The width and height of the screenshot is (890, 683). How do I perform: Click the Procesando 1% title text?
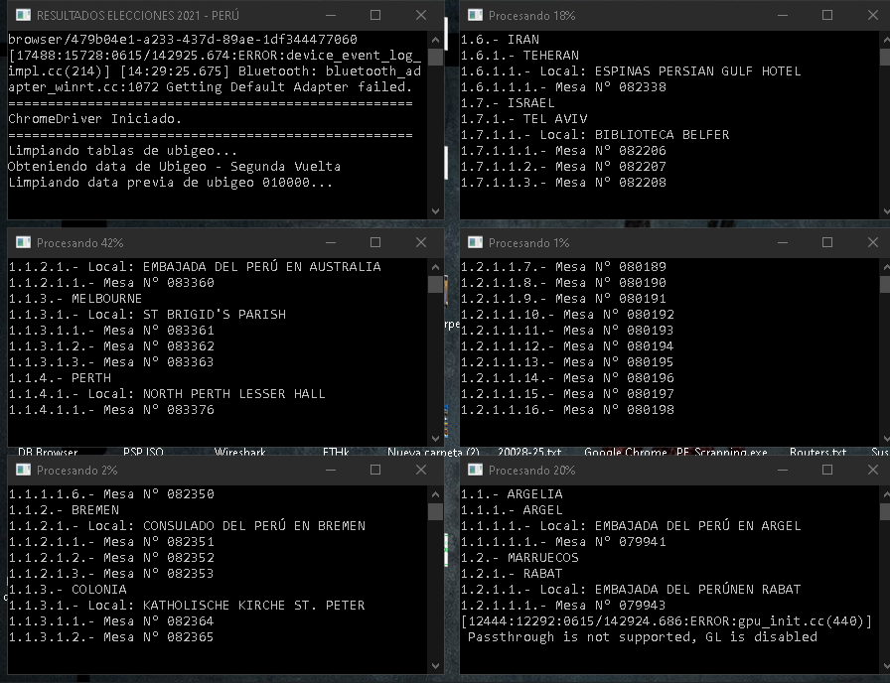(529, 243)
